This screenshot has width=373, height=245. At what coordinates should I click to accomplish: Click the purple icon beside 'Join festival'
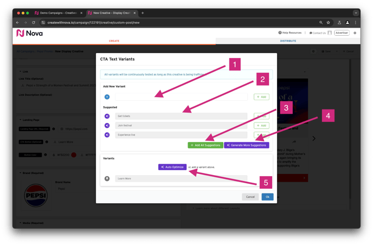click(x=107, y=125)
